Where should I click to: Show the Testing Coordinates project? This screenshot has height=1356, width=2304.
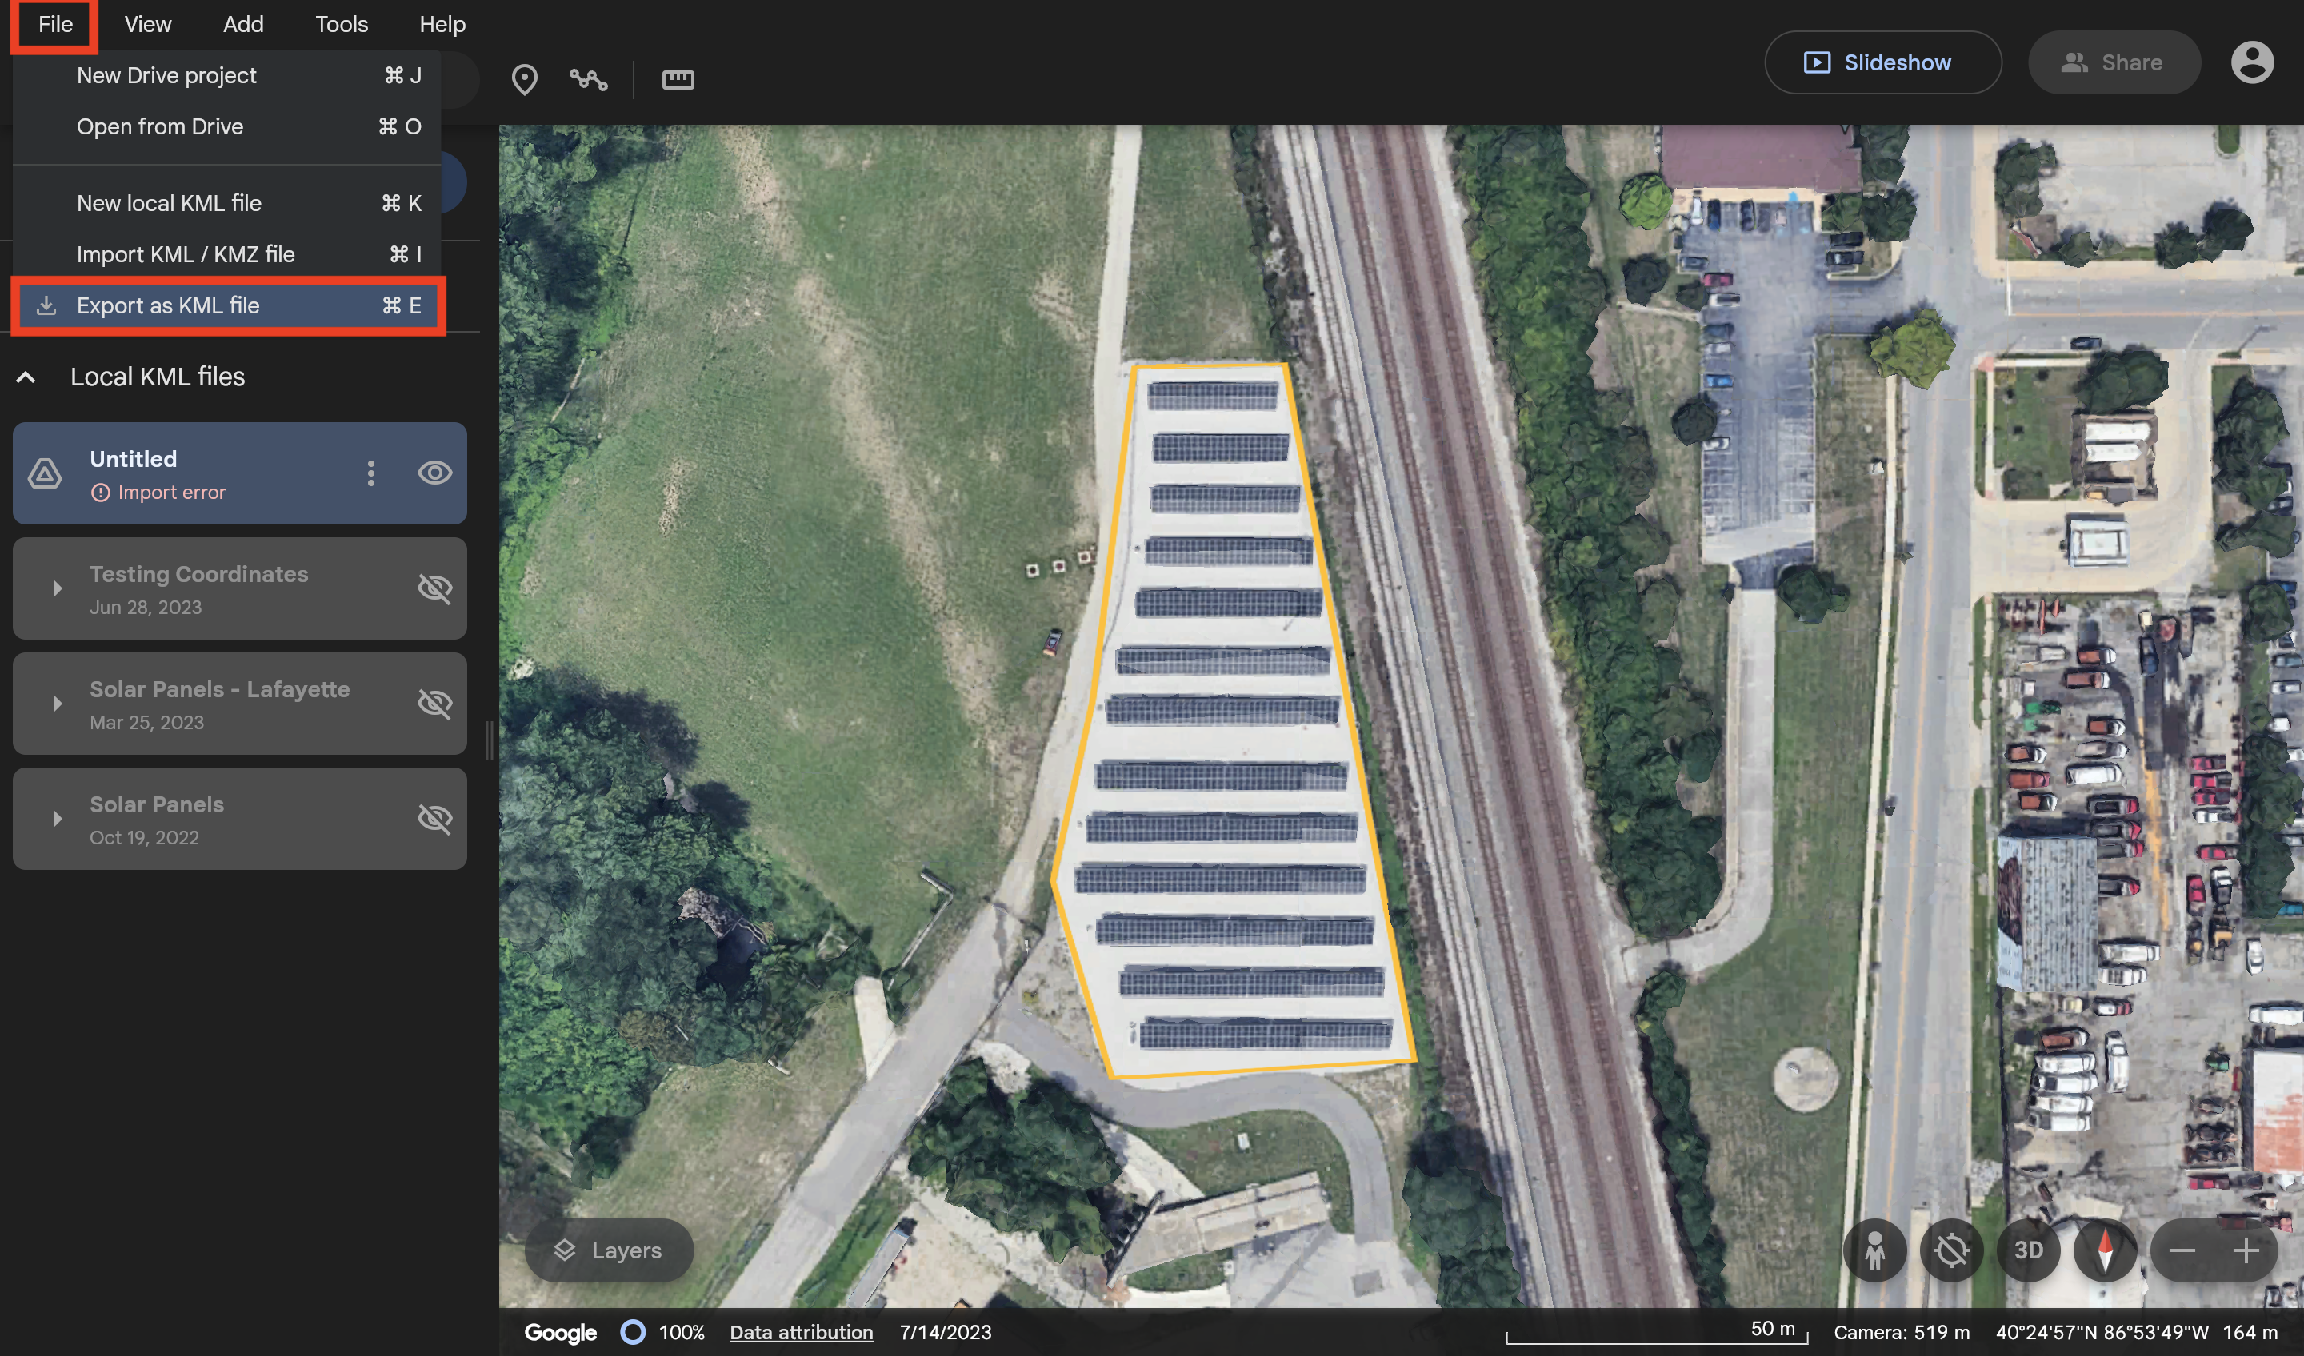(434, 588)
